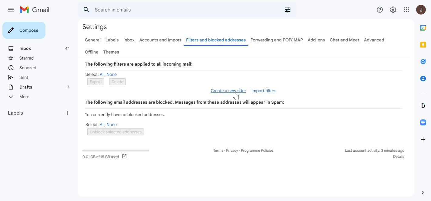Expand the More section in the sidebar
Viewport: 431px width, 201px height.
[24, 97]
